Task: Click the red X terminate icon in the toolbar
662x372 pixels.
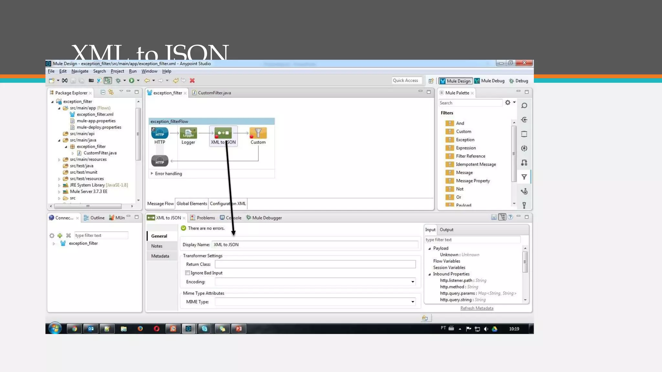Action: 192,80
